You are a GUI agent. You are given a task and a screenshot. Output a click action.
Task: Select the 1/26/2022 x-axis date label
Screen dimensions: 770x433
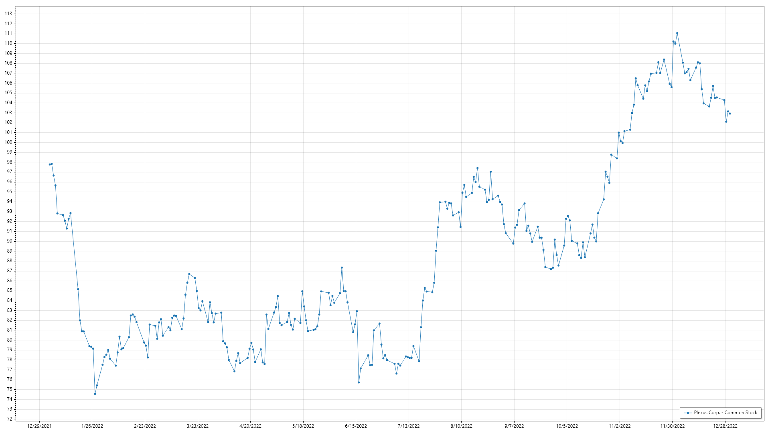[92, 426]
